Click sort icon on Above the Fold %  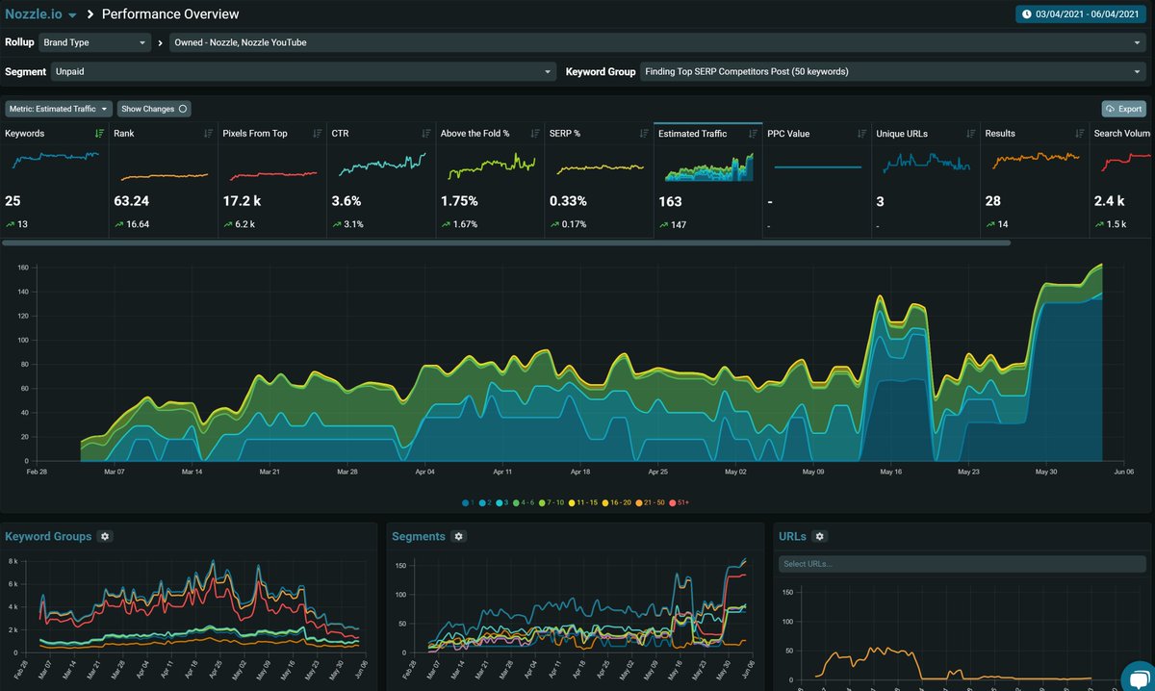click(x=534, y=134)
